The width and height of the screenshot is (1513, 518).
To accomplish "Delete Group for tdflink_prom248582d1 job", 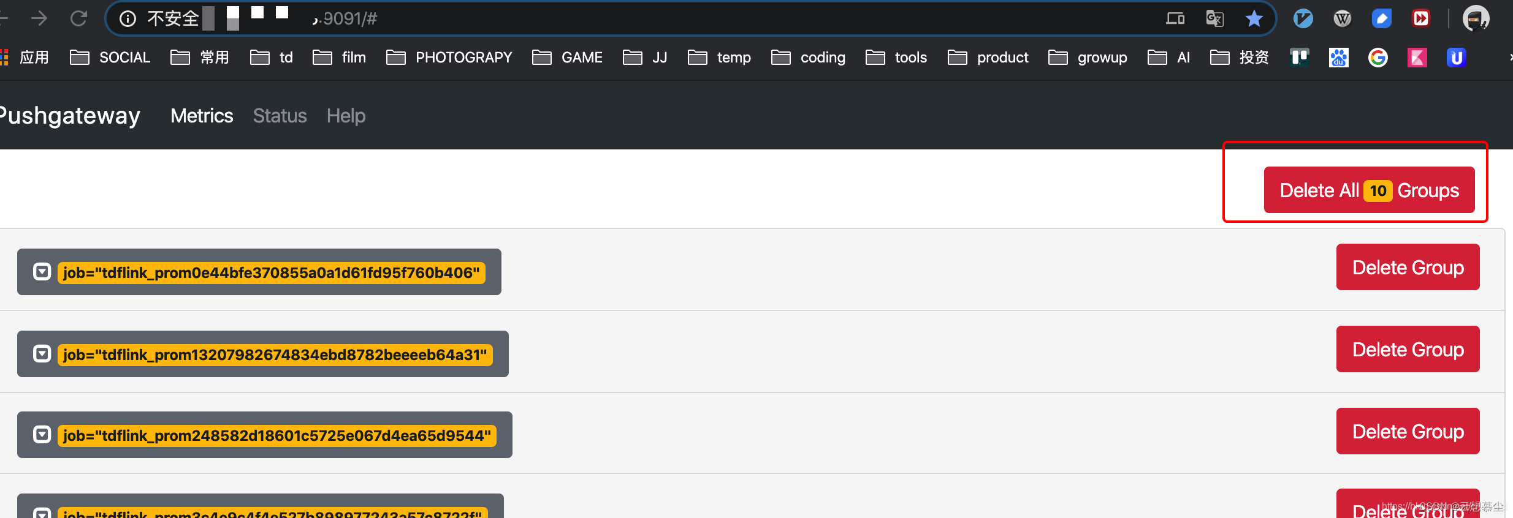I will [x=1408, y=432].
